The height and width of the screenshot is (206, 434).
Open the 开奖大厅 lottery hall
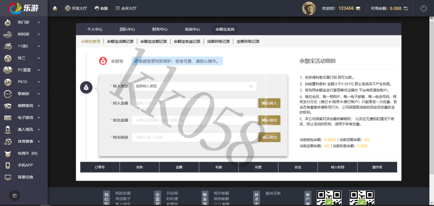point(76,8)
